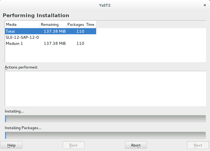Click the Total remaining size 137.38 MiB
The image size is (210, 151).
(x=55, y=31)
